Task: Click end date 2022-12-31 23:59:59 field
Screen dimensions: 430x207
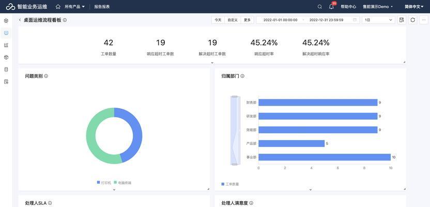Action: pyautogui.click(x=326, y=20)
